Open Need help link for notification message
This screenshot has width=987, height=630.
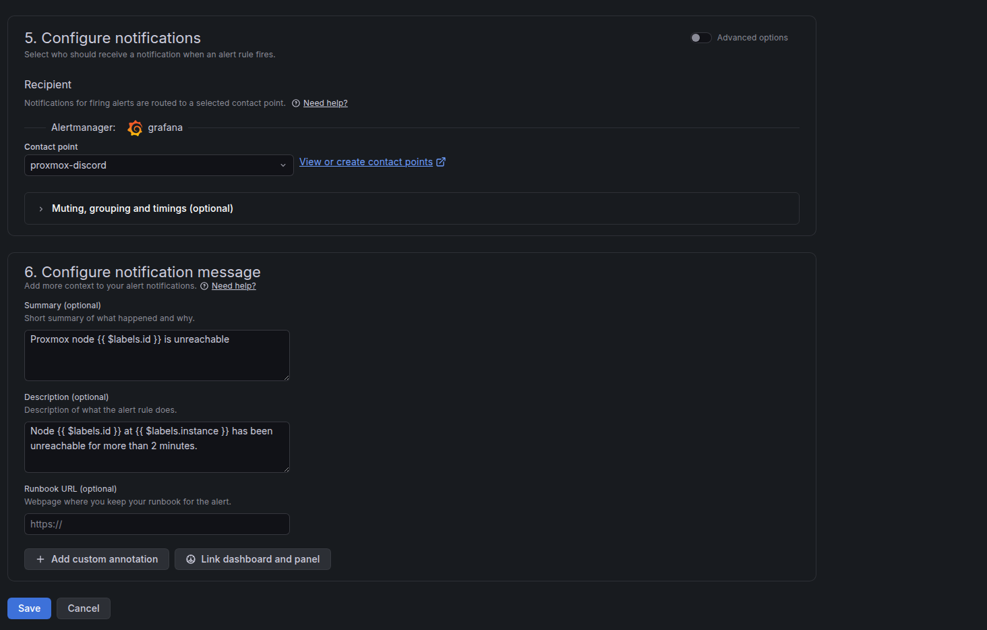click(234, 286)
